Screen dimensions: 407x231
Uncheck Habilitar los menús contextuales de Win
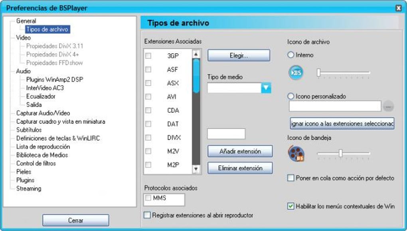coord(291,206)
